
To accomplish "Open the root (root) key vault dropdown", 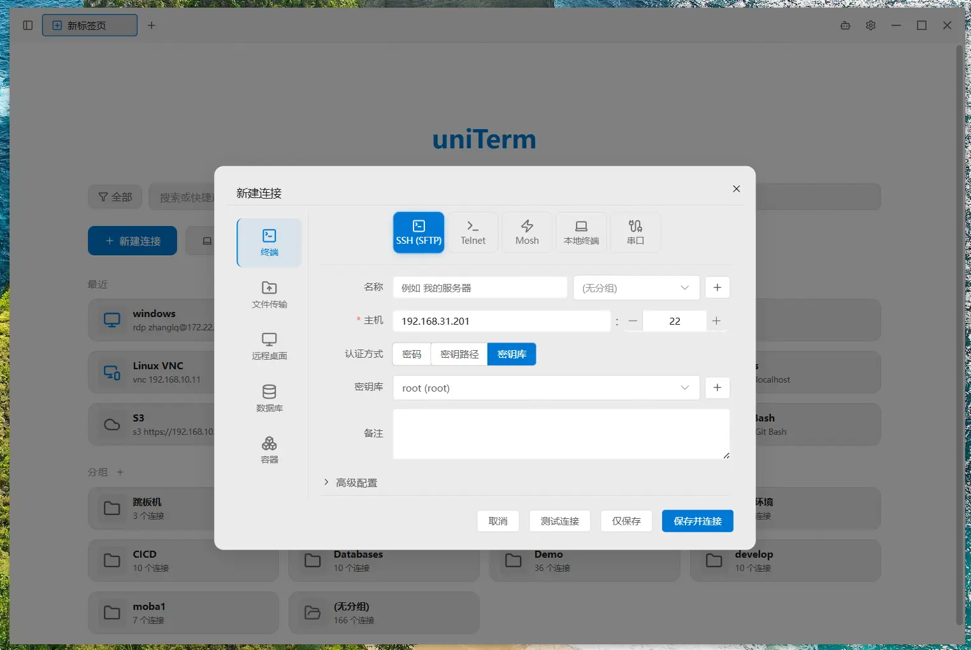I will point(547,388).
